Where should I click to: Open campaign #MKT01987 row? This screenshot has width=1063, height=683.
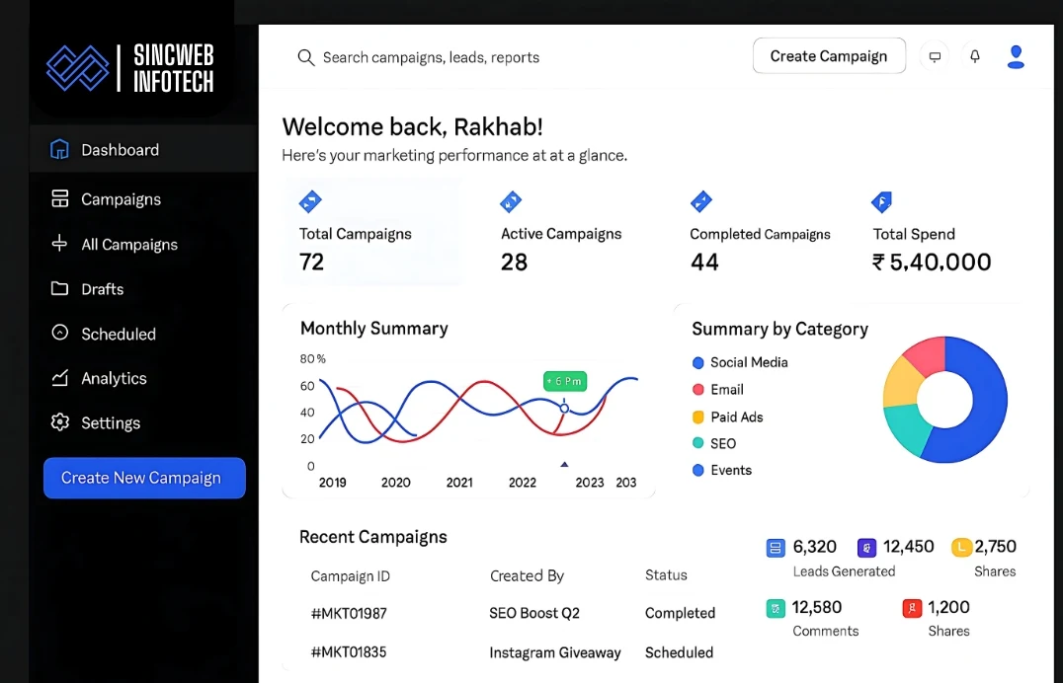point(349,613)
